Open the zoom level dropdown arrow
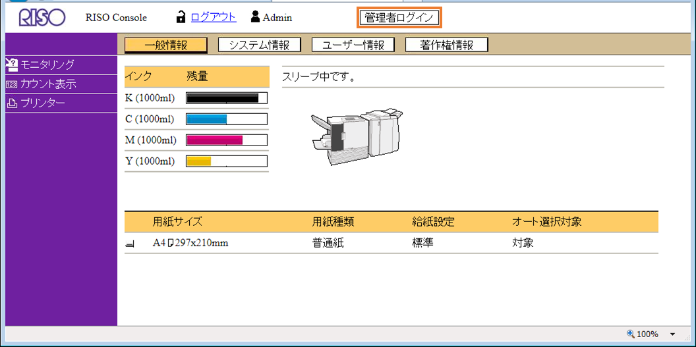This screenshot has width=696, height=347. coord(672,334)
